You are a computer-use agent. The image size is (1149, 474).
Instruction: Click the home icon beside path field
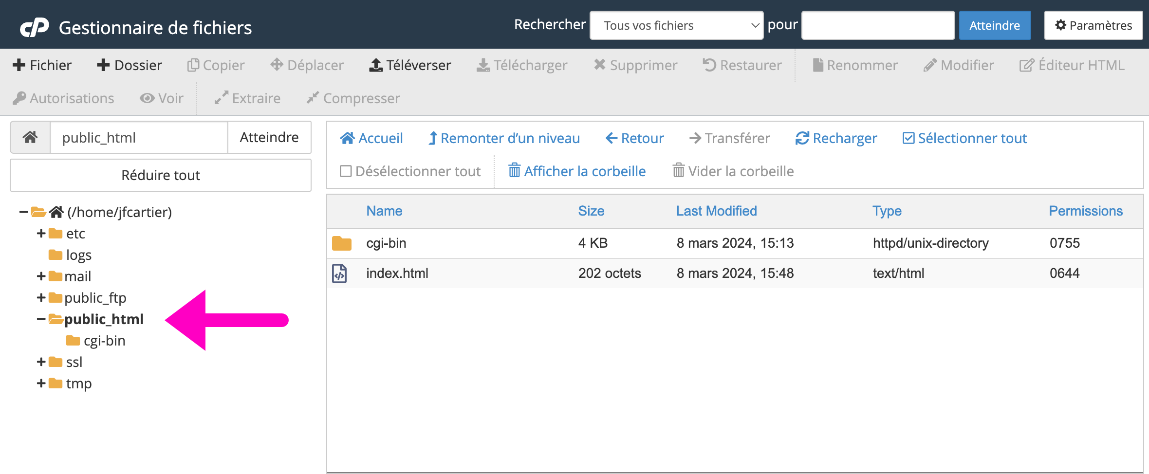click(30, 138)
